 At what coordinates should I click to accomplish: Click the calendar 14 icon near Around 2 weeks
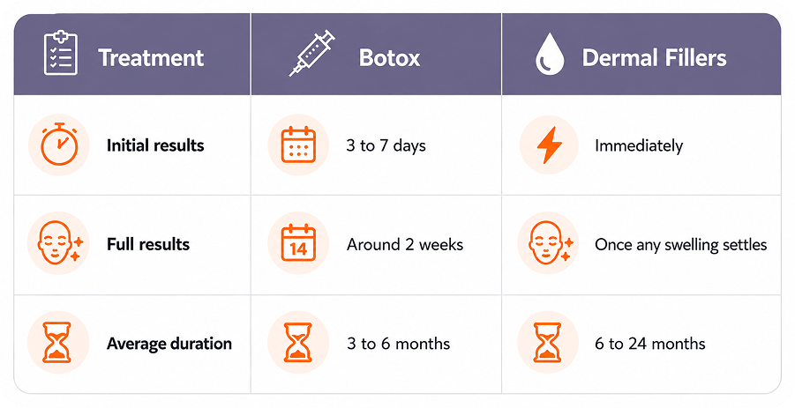point(298,243)
